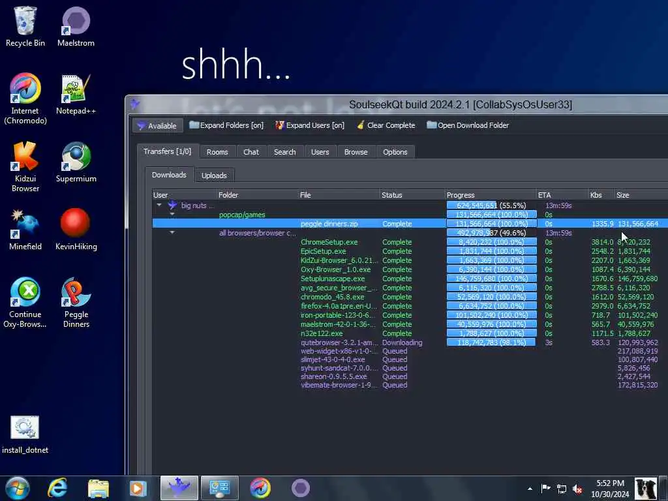This screenshot has width=668, height=501.
Task: Switch to Chromodo browser taskbar icon
Action: pos(260,488)
